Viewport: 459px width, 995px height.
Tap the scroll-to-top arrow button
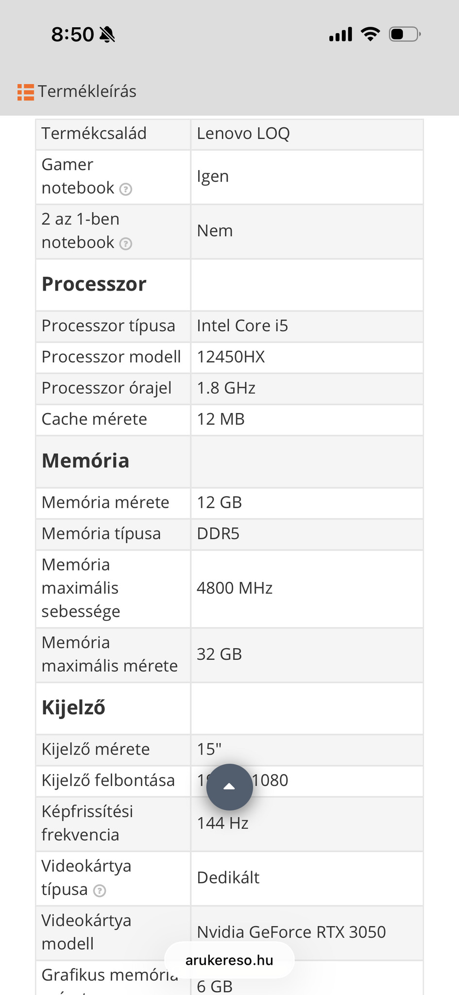(229, 787)
